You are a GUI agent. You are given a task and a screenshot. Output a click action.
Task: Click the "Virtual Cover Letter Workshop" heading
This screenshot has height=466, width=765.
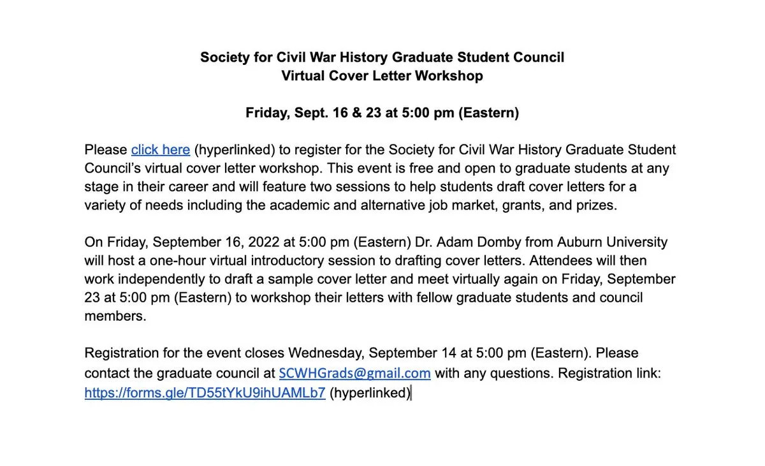(x=382, y=76)
